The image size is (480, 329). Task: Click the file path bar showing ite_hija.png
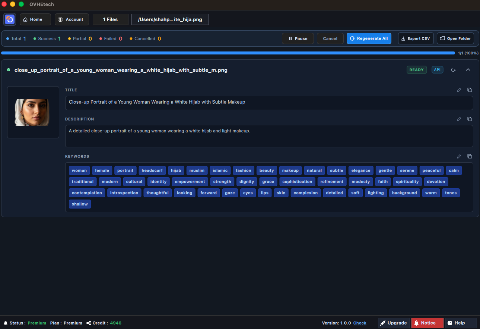click(170, 19)
